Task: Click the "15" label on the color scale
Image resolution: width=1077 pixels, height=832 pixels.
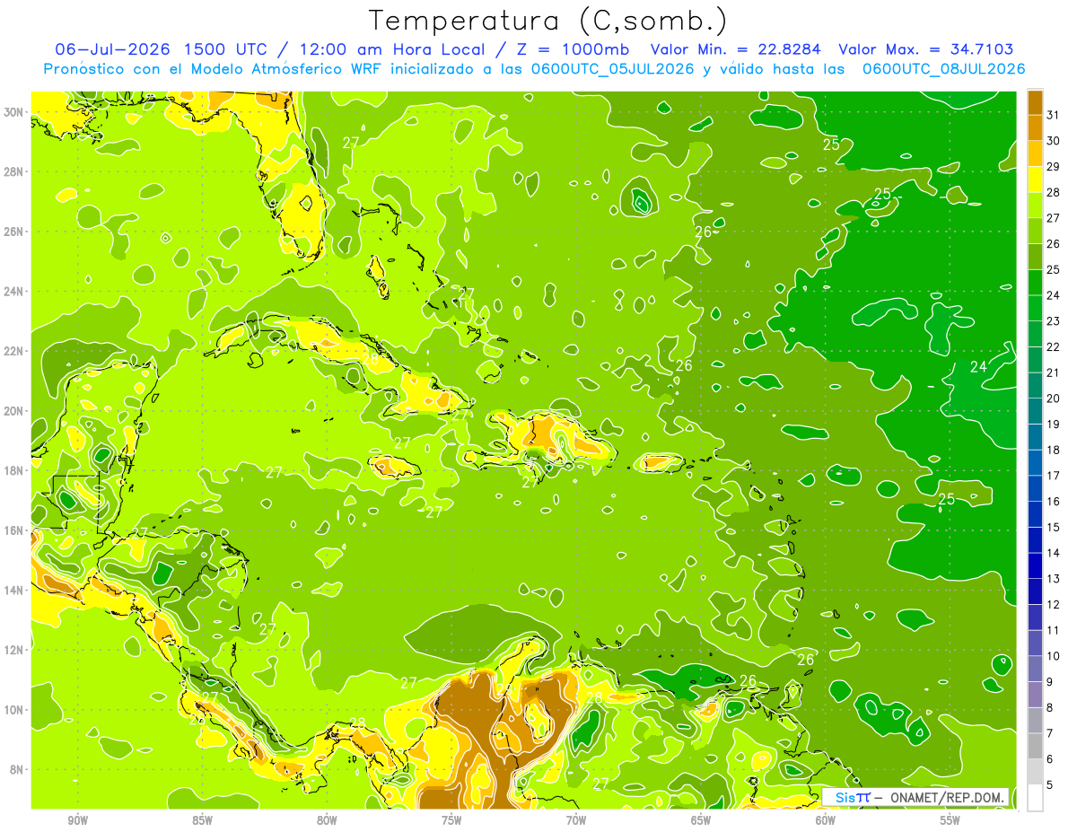Action: click(1054, 528)
